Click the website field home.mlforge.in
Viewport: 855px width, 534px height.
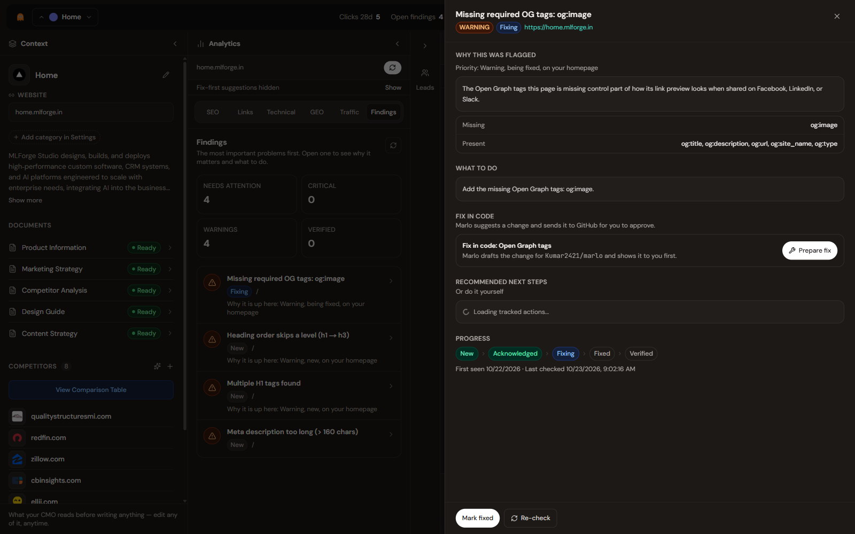pyautogui.click(x=91, y=112)
